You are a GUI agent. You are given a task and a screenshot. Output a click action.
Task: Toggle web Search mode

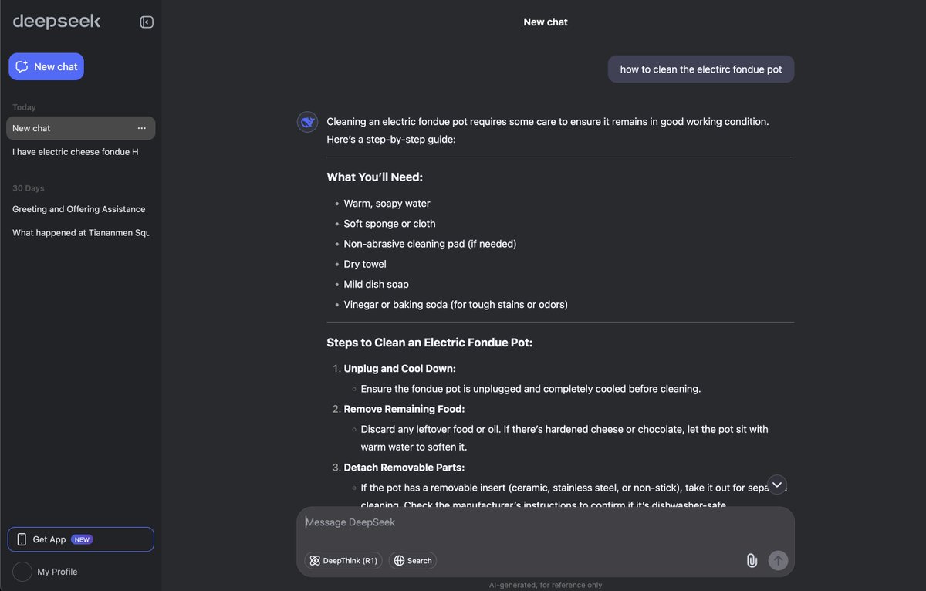pyautogui.click(x=413, y=561)
